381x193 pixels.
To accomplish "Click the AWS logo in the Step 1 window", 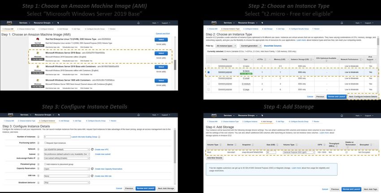I will pyautogui.click(x=9, y=22).
